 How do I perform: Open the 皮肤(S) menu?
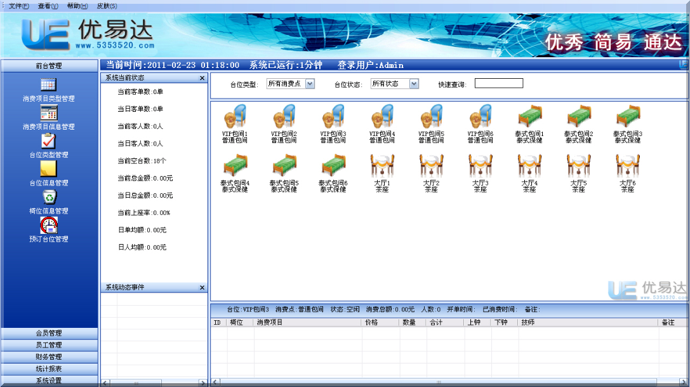[107, 6]
